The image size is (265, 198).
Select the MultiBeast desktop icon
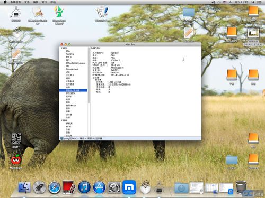click(16, 162)
